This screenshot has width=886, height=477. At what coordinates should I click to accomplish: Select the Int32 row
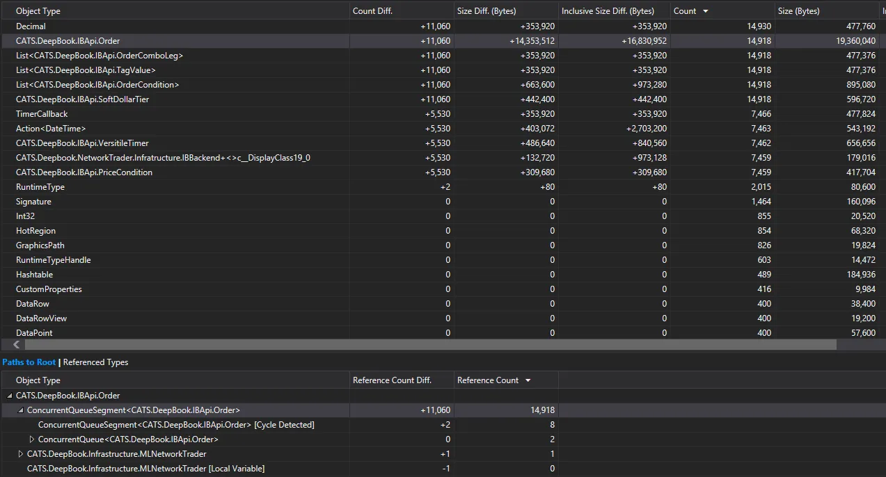pos(443,216)
